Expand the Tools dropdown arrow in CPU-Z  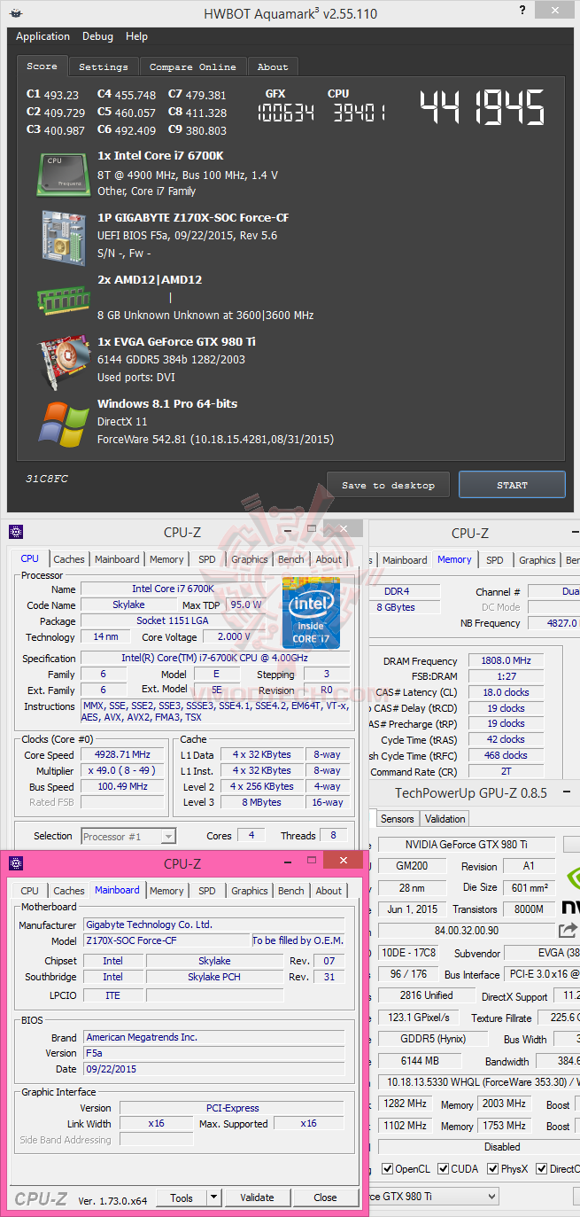pos(213,1197)
